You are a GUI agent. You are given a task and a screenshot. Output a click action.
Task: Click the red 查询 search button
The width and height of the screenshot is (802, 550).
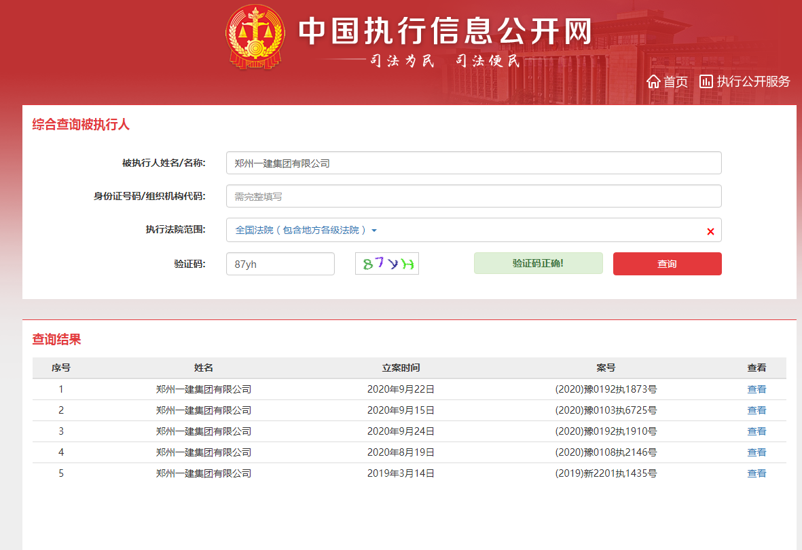(667, 263)
